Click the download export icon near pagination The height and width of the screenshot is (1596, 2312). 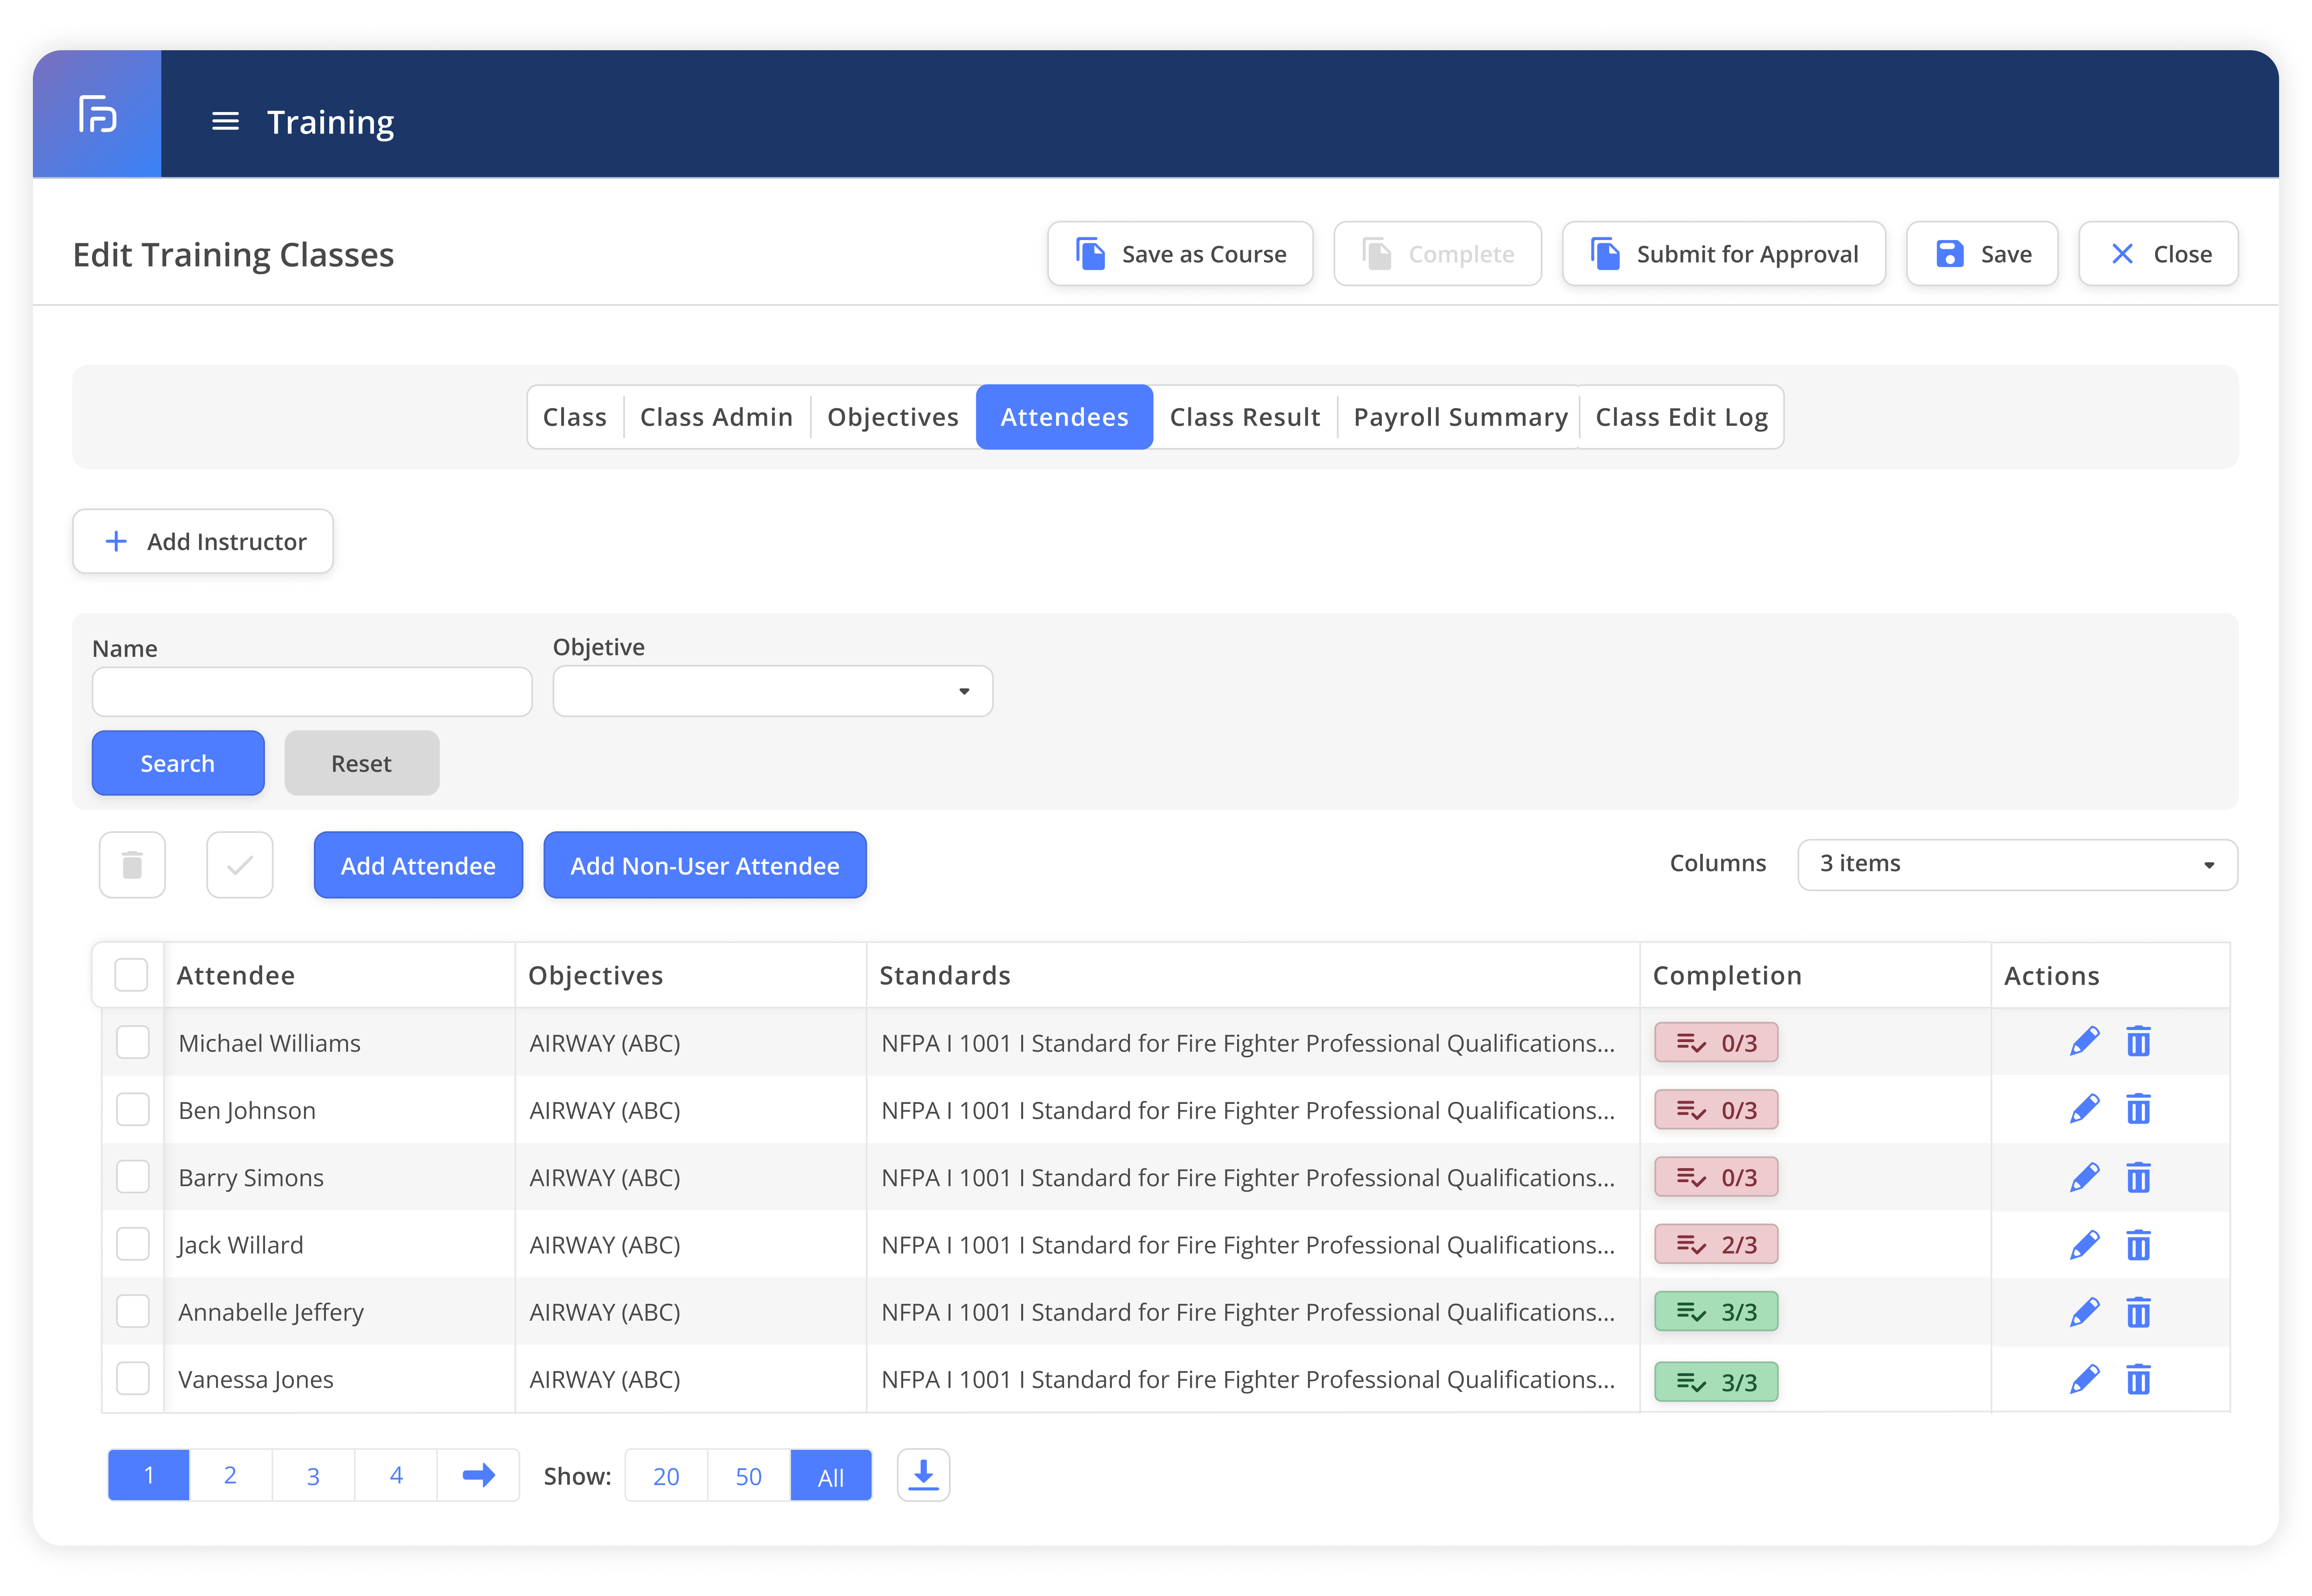(x=923, y=1475)
